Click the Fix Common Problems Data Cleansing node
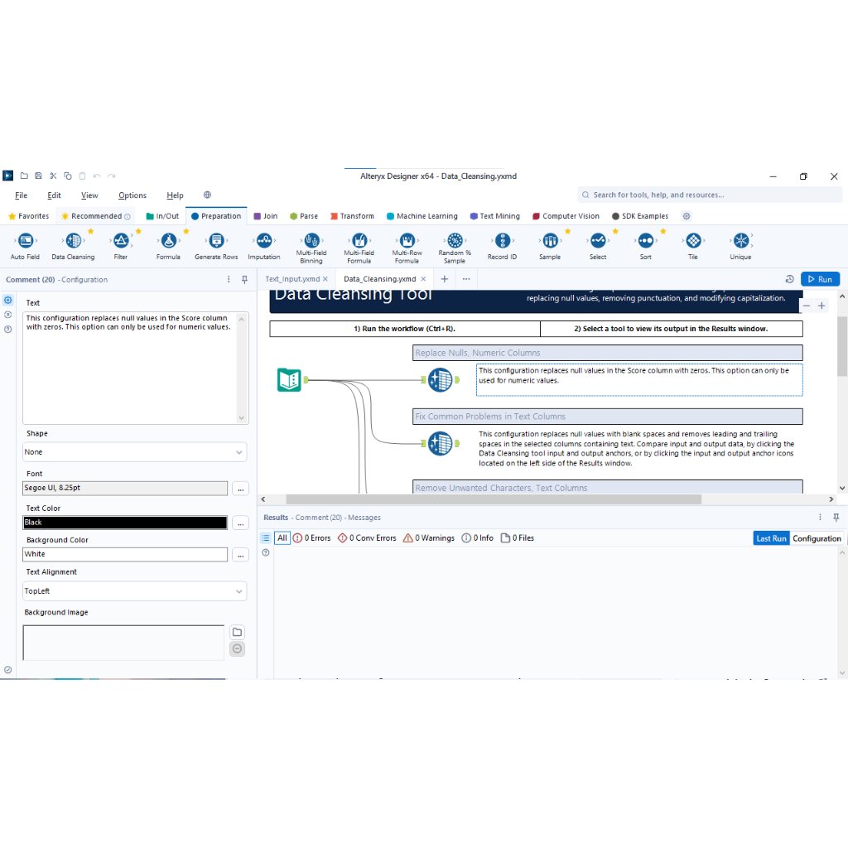 [441, 444]
